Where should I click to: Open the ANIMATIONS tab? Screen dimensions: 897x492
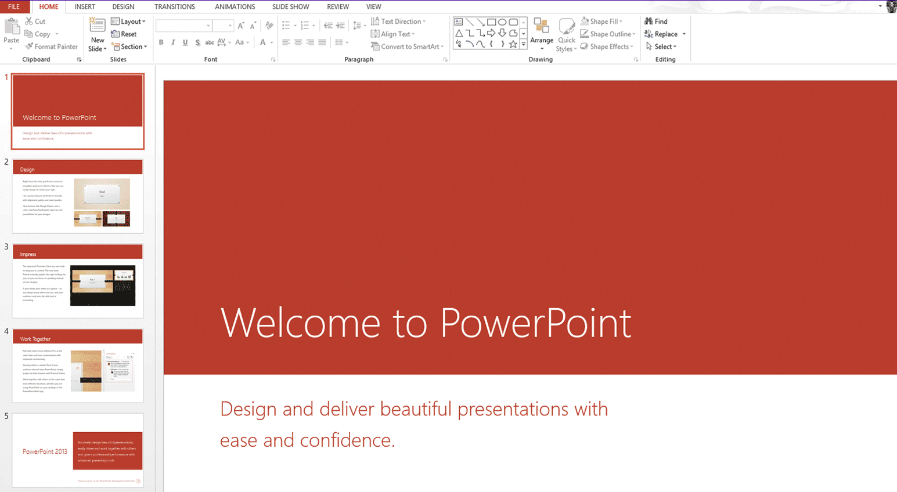click(235, 6)
